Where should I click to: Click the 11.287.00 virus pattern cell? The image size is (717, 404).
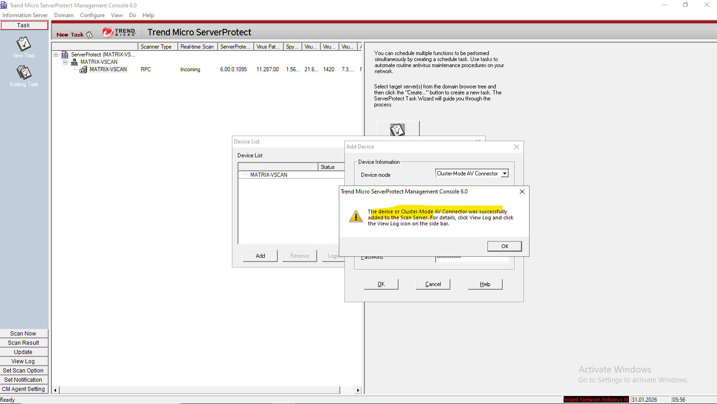268,69
